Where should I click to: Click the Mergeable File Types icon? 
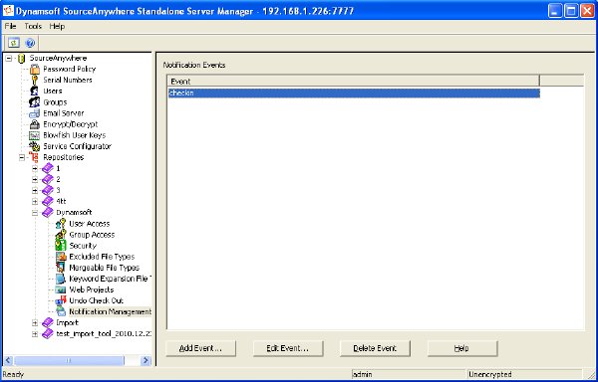pyautogui.click(x=61, y=268)
